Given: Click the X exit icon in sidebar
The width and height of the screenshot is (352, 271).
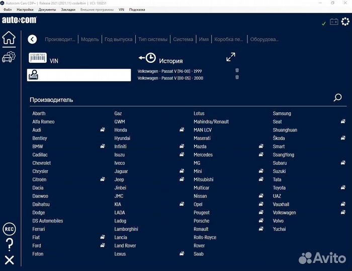Looking at the screenshot, I should pos(9,260).
